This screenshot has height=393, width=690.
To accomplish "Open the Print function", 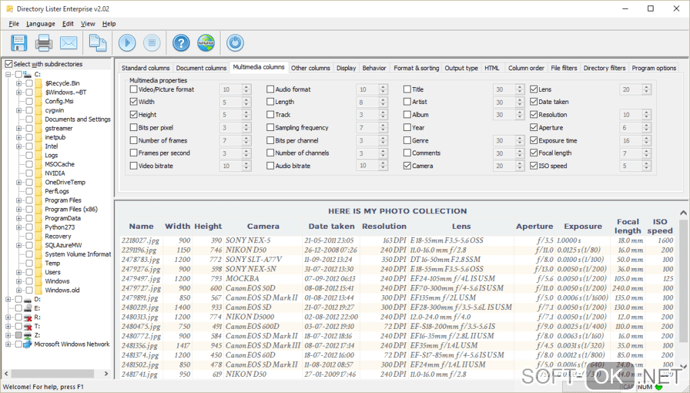I will (45, 43).
